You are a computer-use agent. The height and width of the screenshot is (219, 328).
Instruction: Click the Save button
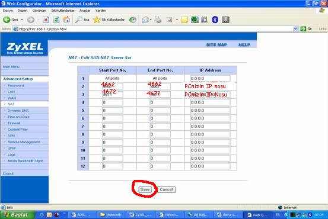tap(145, 189)
